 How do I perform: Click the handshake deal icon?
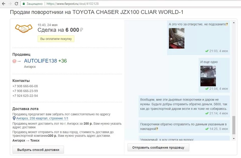coord(24,28)
